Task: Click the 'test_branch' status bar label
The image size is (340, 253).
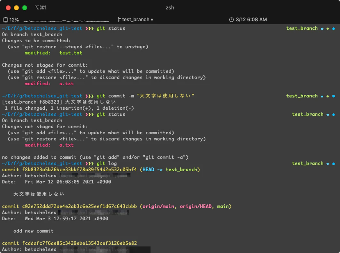Action: tap(136, 20)
